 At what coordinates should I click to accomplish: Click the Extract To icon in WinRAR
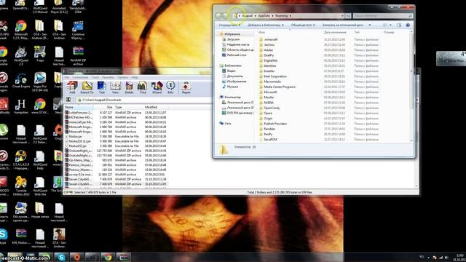[87, 87]
